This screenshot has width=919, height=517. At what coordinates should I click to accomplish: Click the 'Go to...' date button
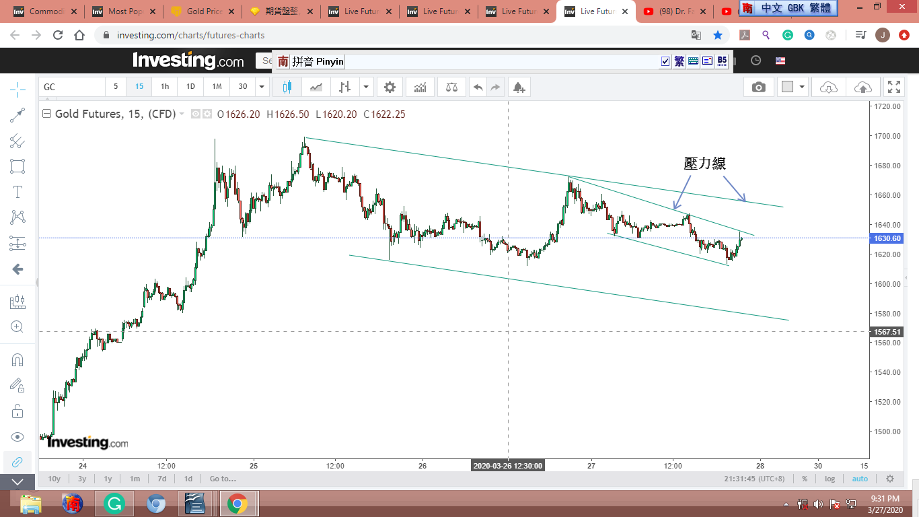223,479
